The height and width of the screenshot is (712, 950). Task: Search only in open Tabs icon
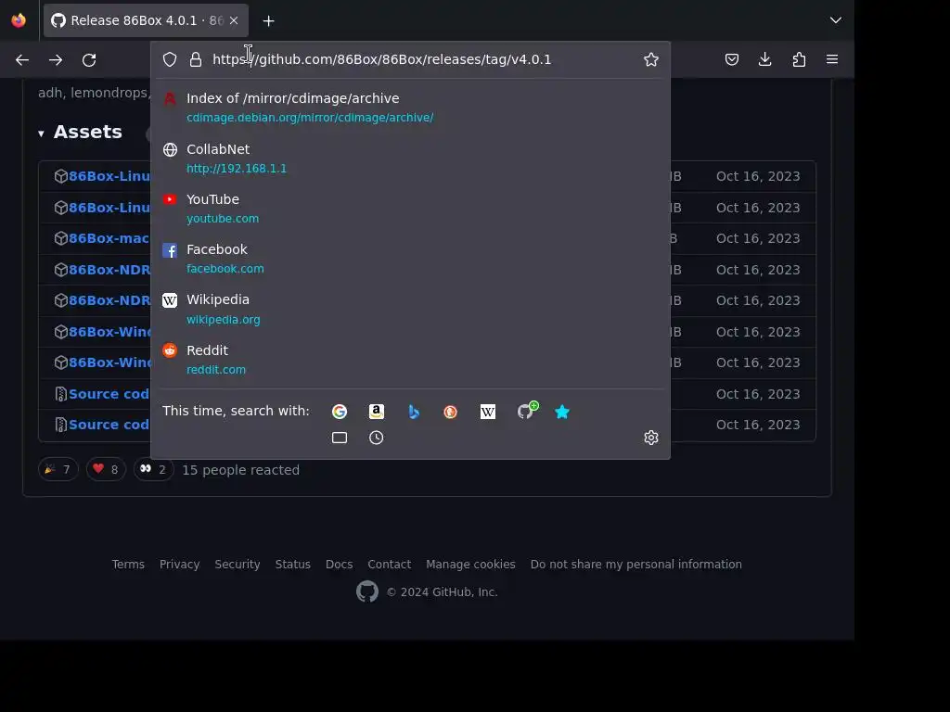340,438
